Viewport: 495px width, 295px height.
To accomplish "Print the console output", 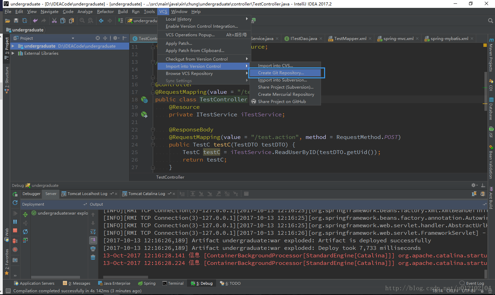I will [93, 249].
